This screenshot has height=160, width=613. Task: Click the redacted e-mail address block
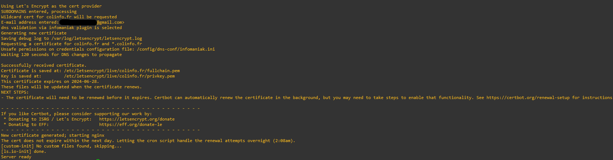coord(78,22)
